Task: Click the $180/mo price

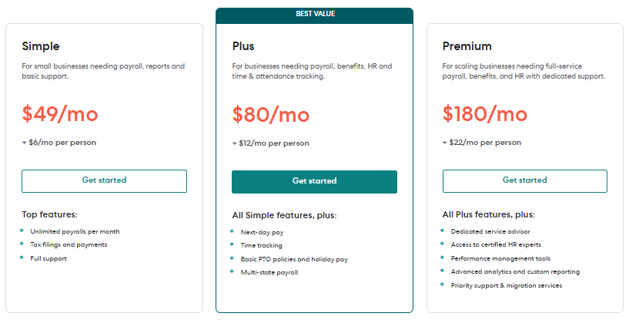Action: coord(485,114)
